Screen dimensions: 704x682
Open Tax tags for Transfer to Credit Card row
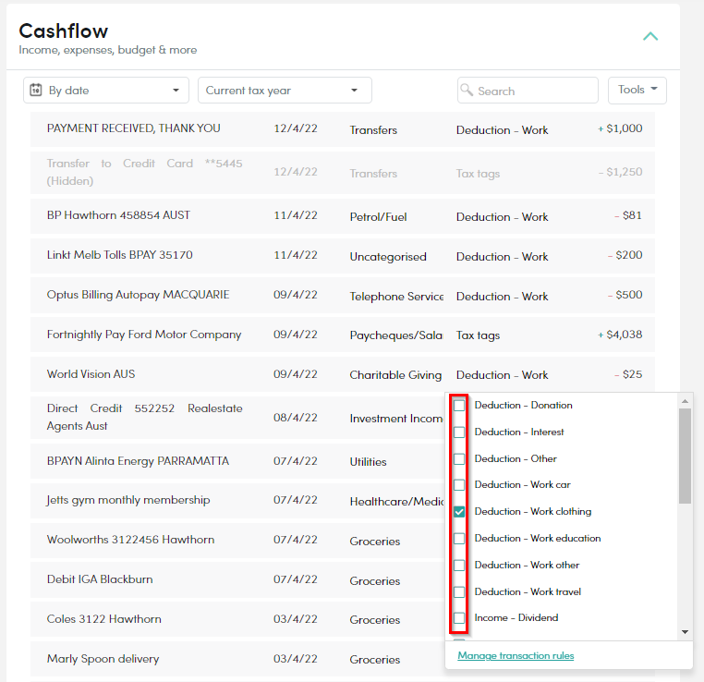pyautogui.click(x=478, y=174)
